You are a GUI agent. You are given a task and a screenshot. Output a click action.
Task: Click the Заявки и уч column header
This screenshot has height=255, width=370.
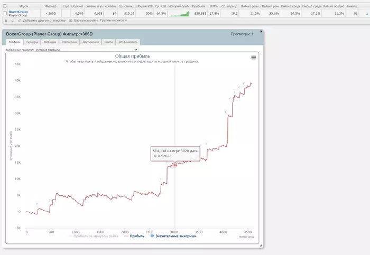(x=94, y=6)
